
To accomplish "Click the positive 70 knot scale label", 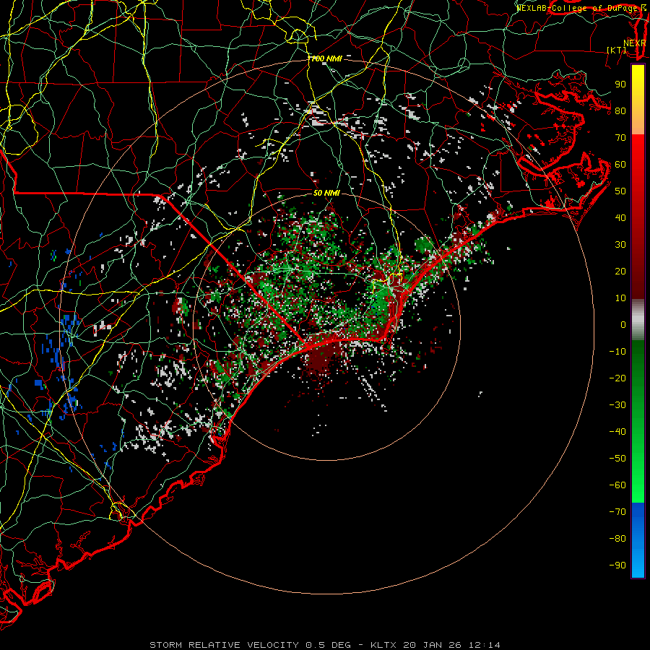I will (x=620, y=138).
